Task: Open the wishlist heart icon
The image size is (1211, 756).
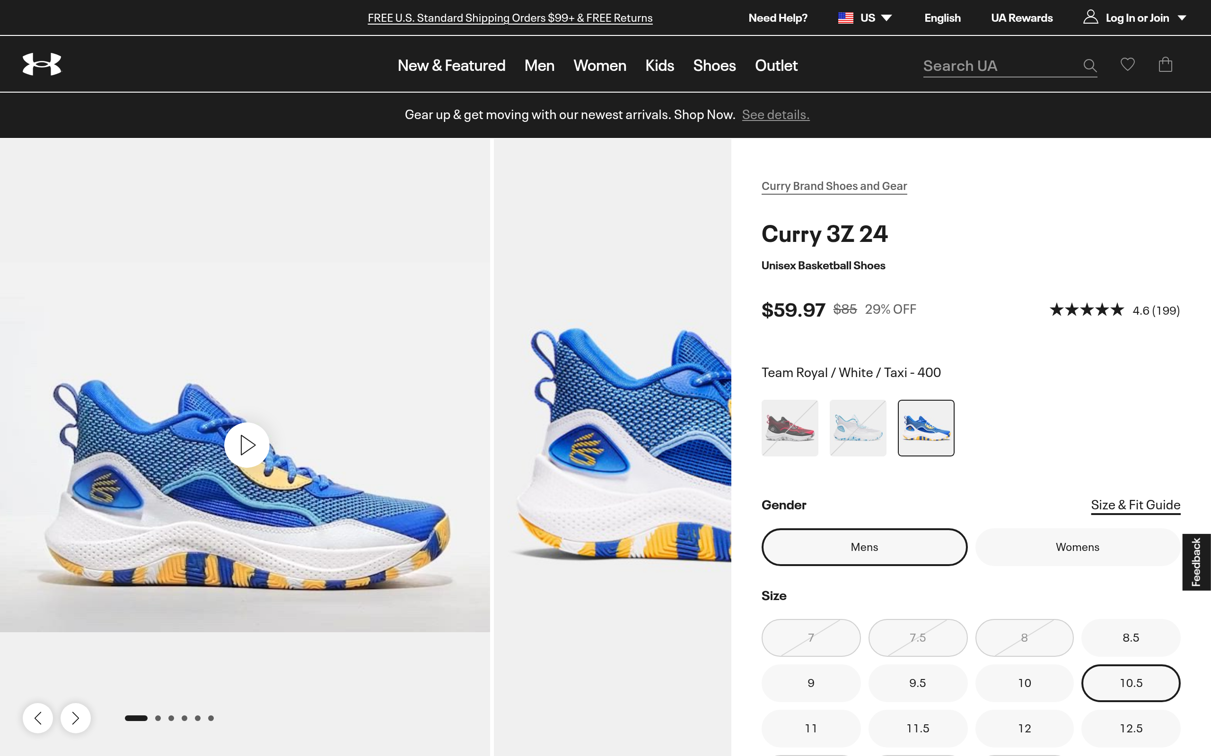Action: tap(1127, 65)
